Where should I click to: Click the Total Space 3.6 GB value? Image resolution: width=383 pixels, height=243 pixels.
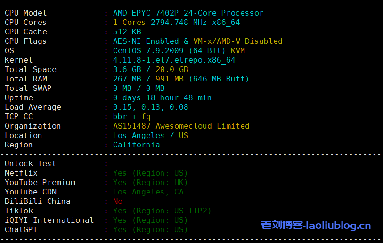click(124, 70)
